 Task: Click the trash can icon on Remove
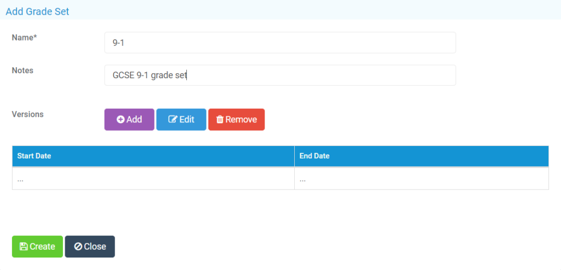220,119
